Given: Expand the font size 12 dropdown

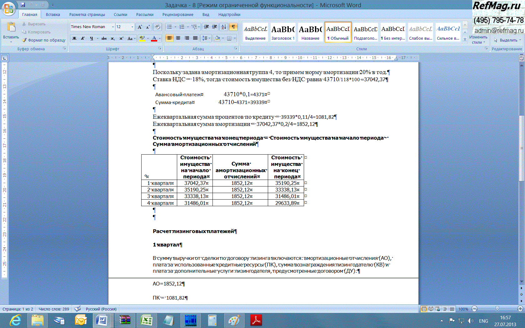Looking at the screenshot, I should tap(132, 27).
